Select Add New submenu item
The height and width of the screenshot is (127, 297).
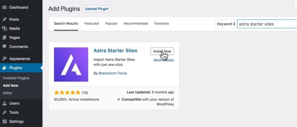11,86
